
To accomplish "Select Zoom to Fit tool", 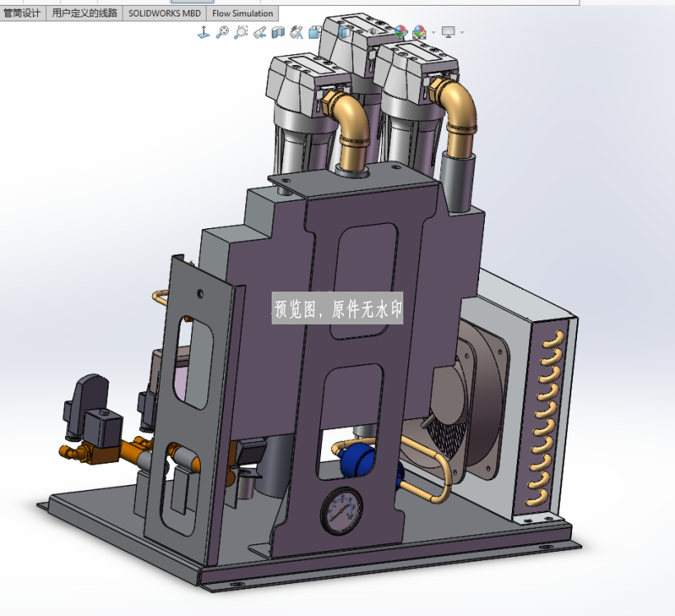I will pos(222,32).
